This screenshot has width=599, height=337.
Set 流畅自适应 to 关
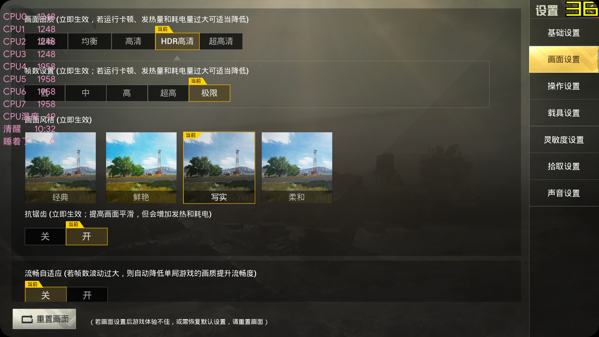[x=46, y=295]
